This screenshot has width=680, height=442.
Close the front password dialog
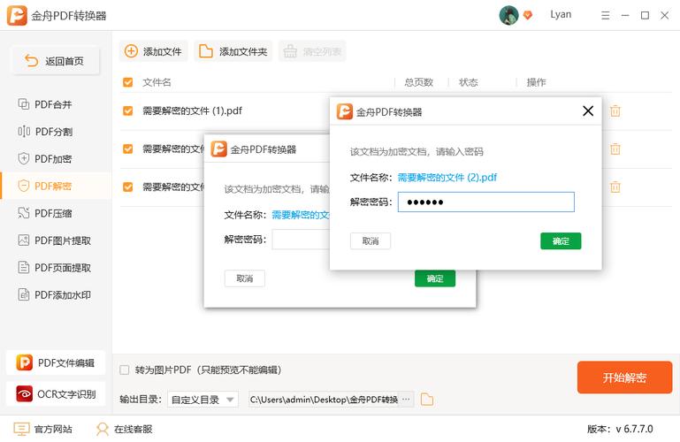[x=588, y=110]
